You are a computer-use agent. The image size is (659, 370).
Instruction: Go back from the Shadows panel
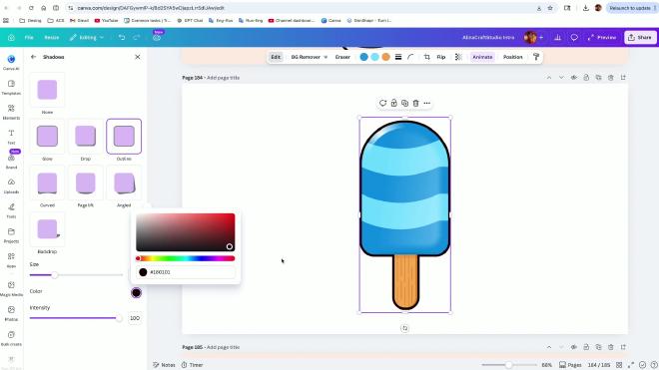point(33,57)
